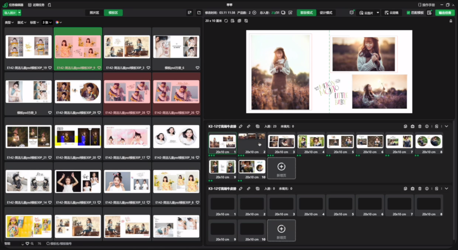Open the color wheel filter
Viewport: 458px width, 250px height.
click(59, 22)
